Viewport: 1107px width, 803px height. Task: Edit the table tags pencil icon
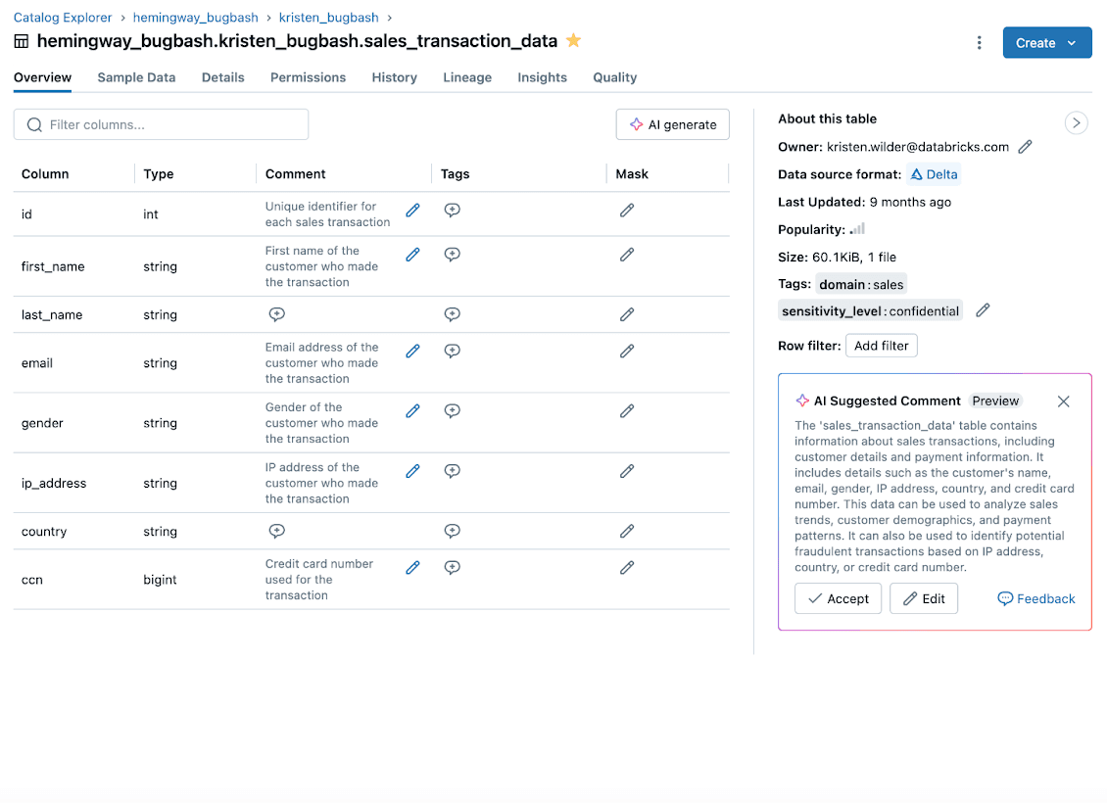[x=984, y=310]
